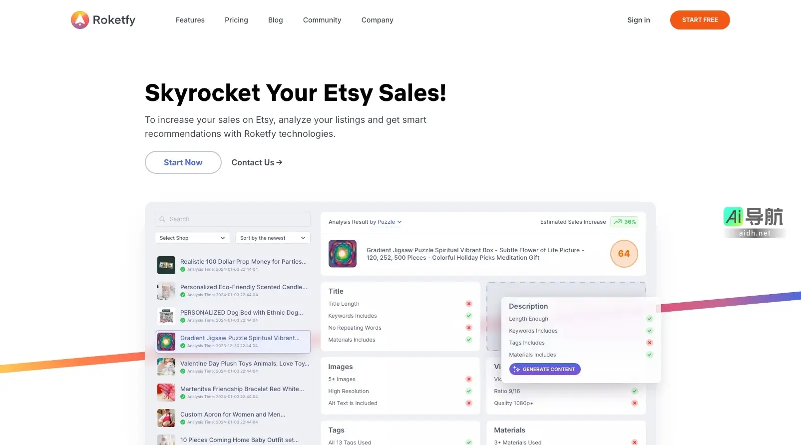Click the Search field in listings panel

click(x=233, y=219)
